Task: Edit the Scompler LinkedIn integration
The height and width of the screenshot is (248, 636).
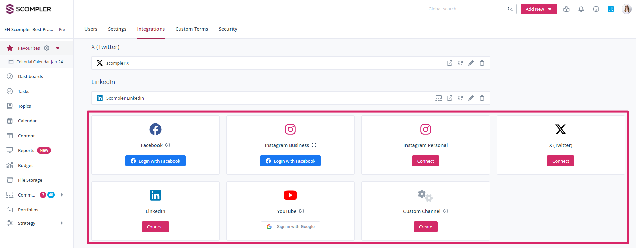Action: pos(471,98)
